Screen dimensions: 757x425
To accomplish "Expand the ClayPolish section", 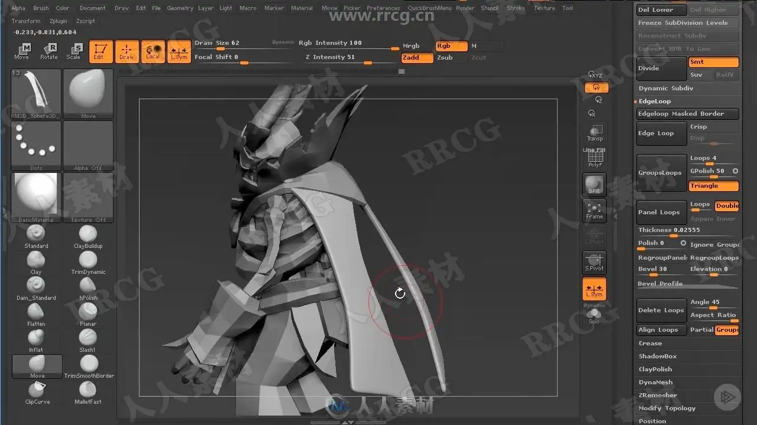I will [x=655, y=370].
